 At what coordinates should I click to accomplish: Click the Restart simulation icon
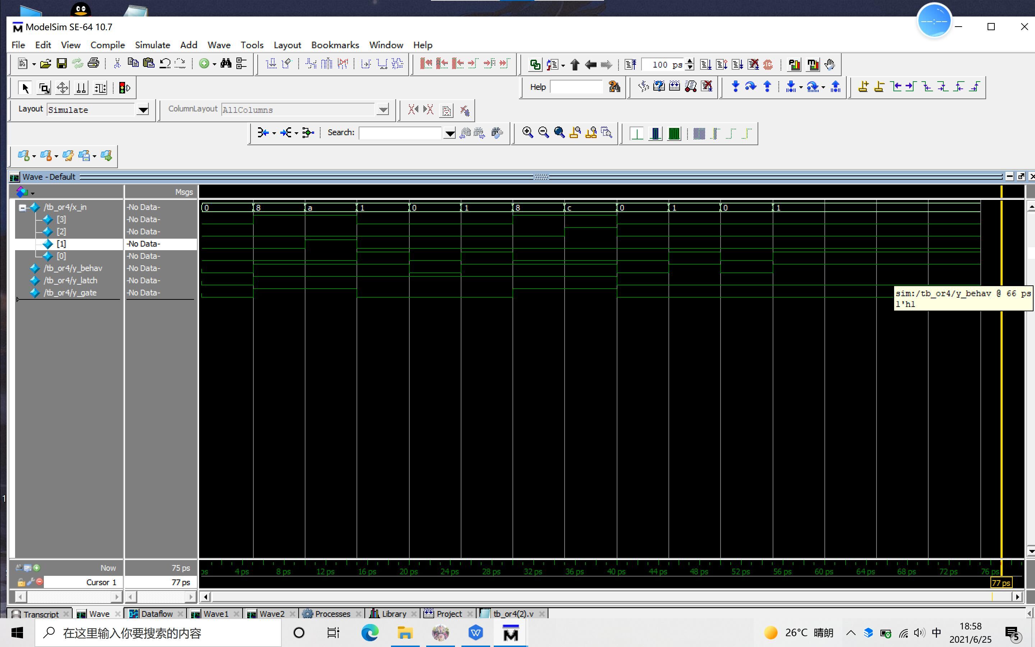[x=630, y=65]
